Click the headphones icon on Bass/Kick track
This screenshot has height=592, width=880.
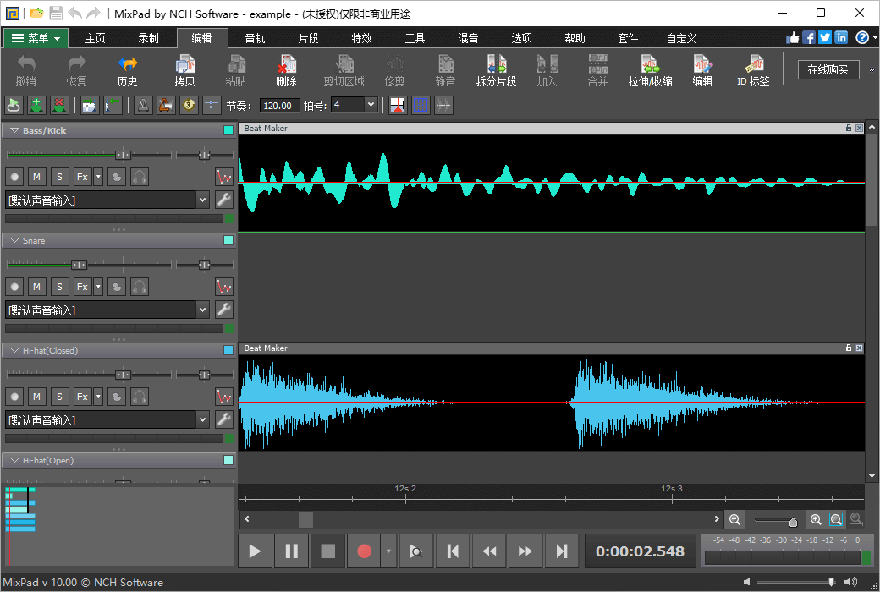[x=139, y=177]
